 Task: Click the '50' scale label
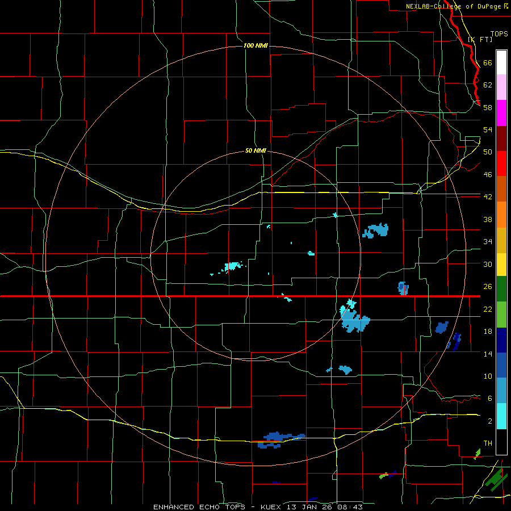coord(488,152)
